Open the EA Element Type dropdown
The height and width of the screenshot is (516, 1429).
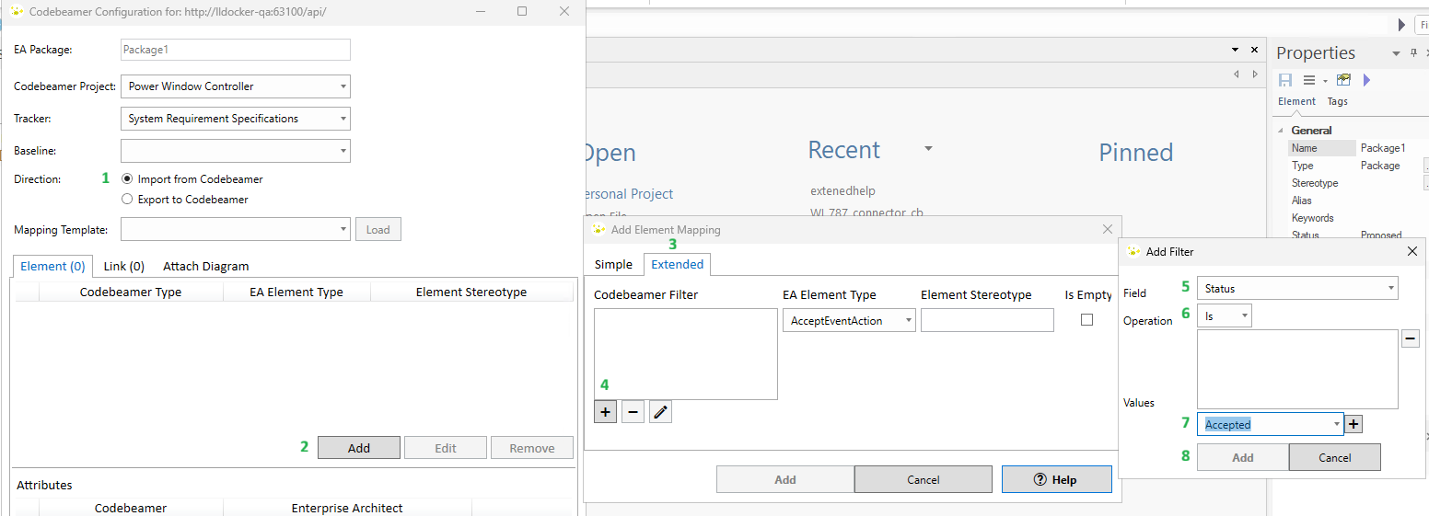(x=848, y=320)
